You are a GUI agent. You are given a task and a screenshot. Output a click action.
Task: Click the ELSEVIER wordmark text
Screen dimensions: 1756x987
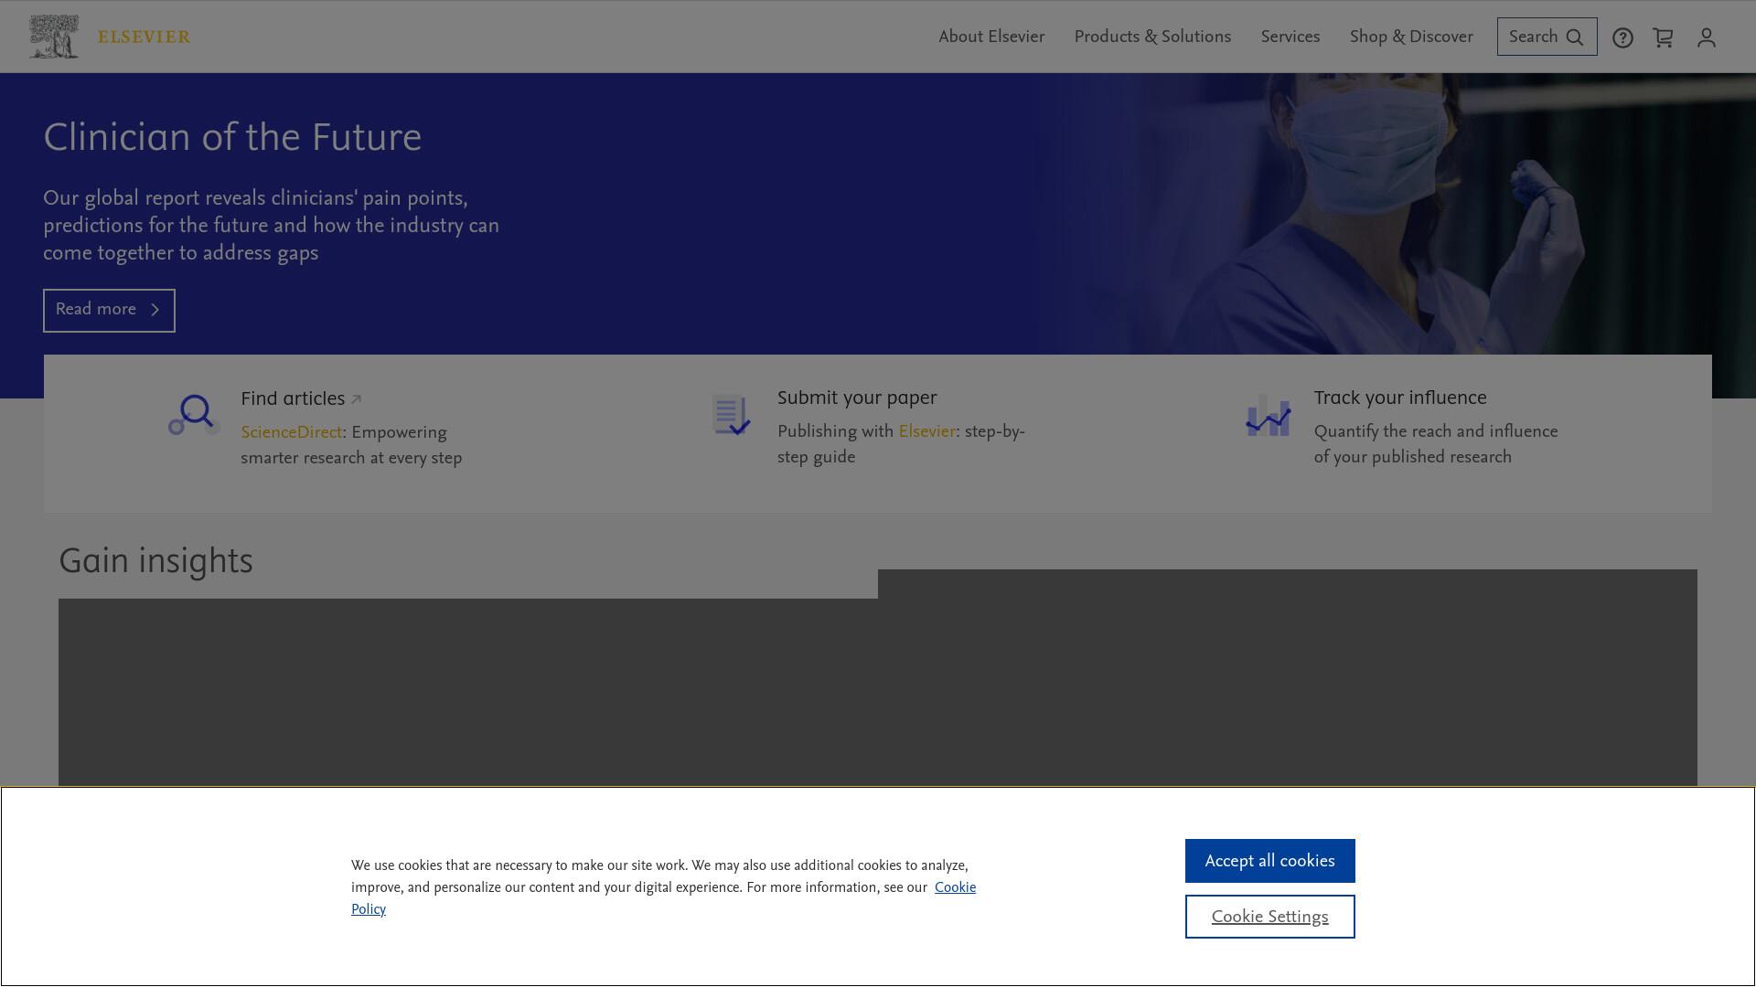(145, 37)
